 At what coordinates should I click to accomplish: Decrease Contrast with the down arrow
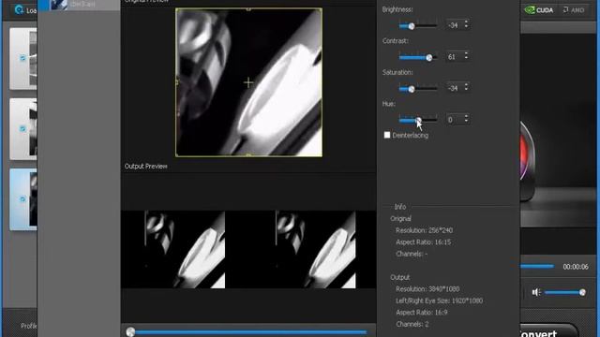pos(466,58)
